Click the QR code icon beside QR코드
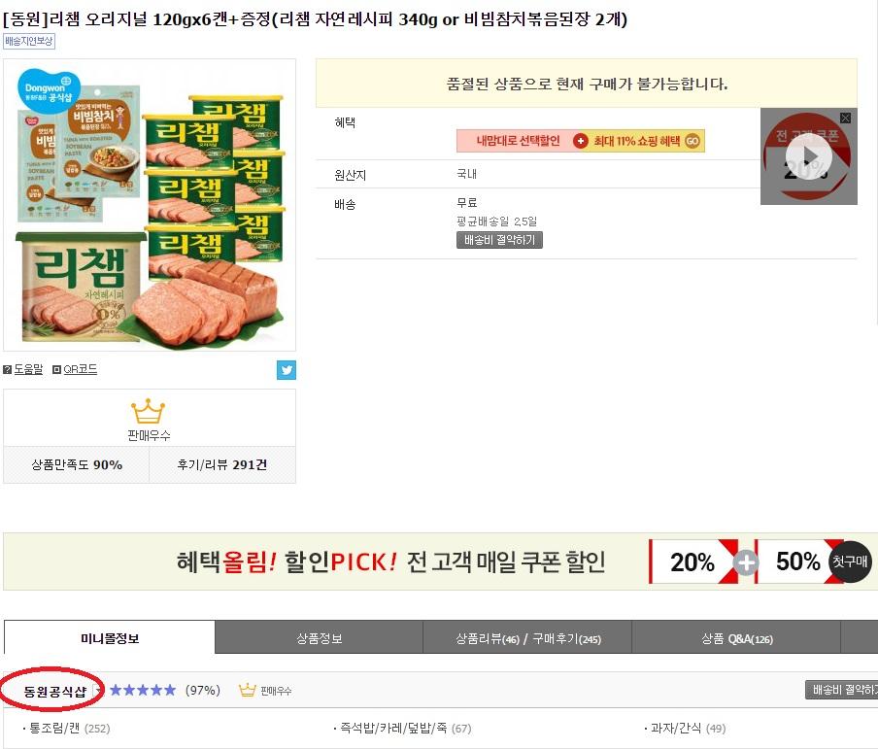The width and height of the screenshot is (878, 749). (x=56, y=369)
